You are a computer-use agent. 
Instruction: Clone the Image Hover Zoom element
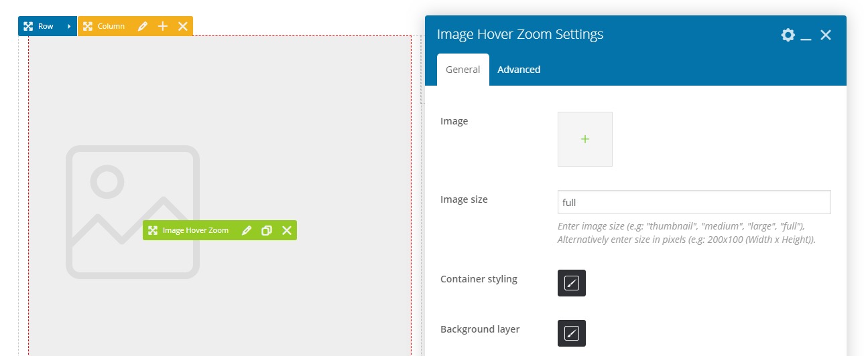(x=267, y=230)
